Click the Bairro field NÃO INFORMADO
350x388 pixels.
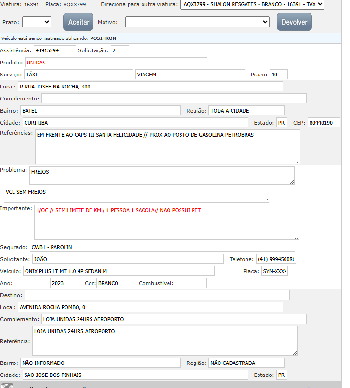click(100, 363)
